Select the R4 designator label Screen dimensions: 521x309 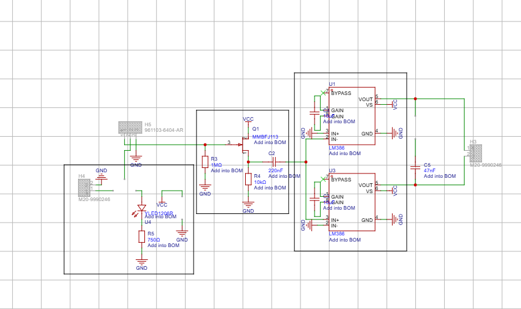pos(257,176)
